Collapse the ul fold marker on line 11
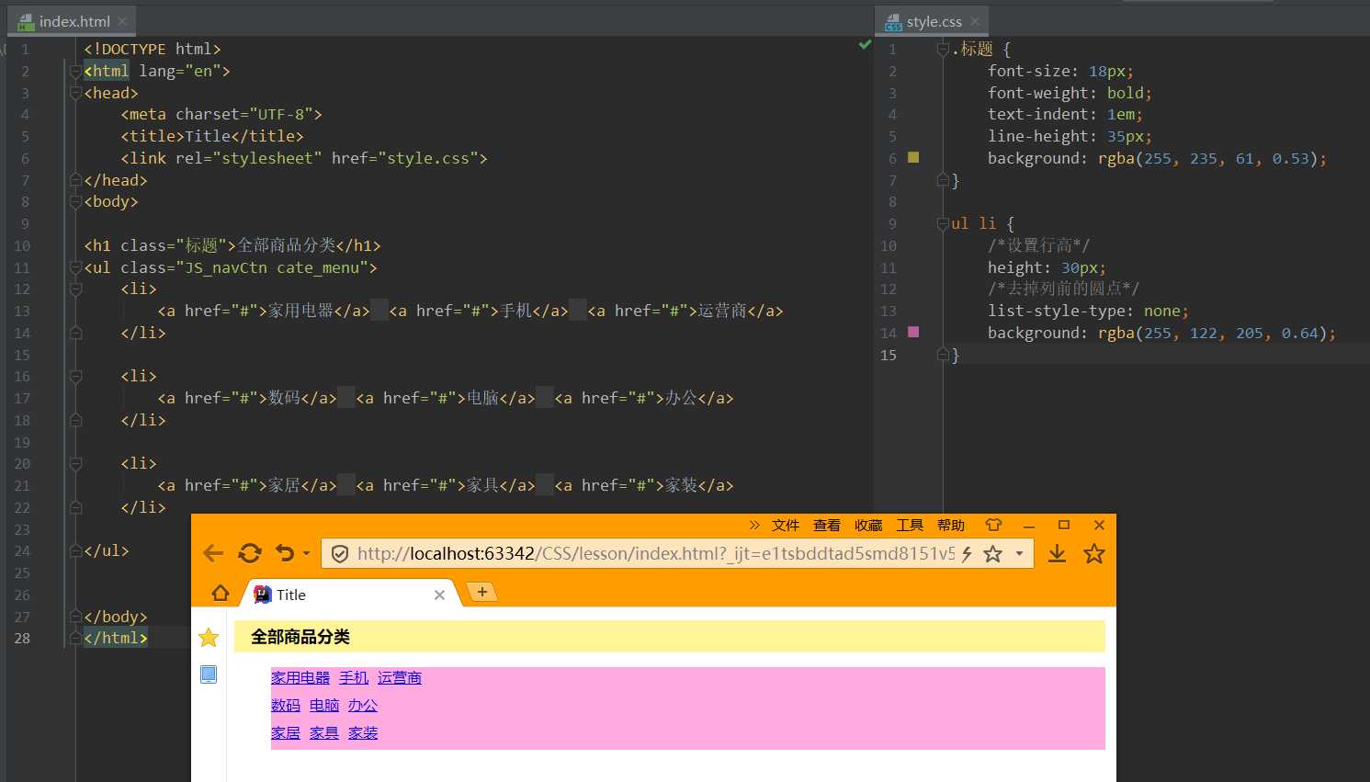The width and height of the screenshot is (1370, 782). 76,267
